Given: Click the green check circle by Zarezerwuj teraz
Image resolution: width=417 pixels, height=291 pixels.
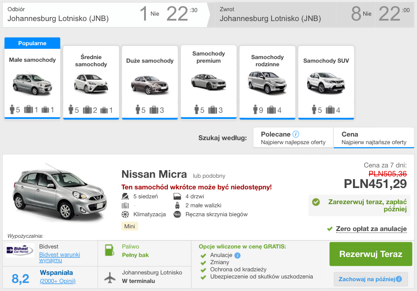Looking at the screenshot, I should 316,202.
